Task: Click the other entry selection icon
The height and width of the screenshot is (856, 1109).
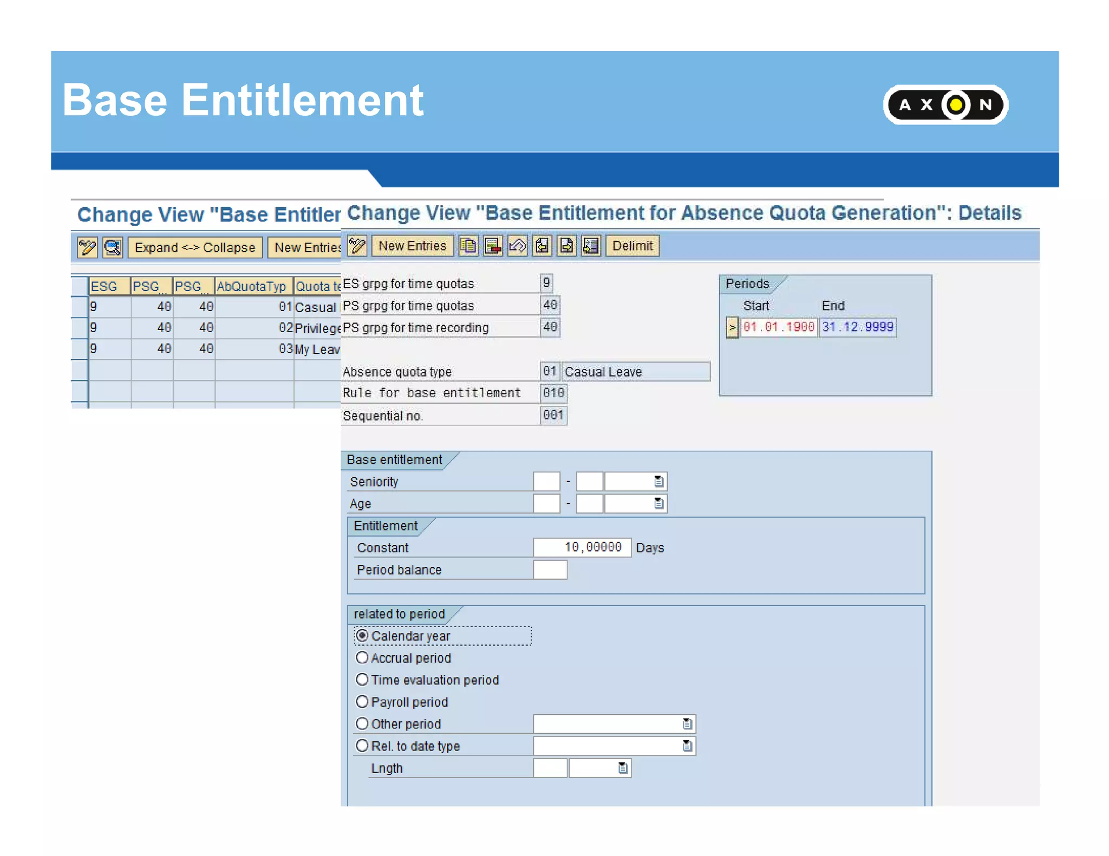Action: coord(591,246)
